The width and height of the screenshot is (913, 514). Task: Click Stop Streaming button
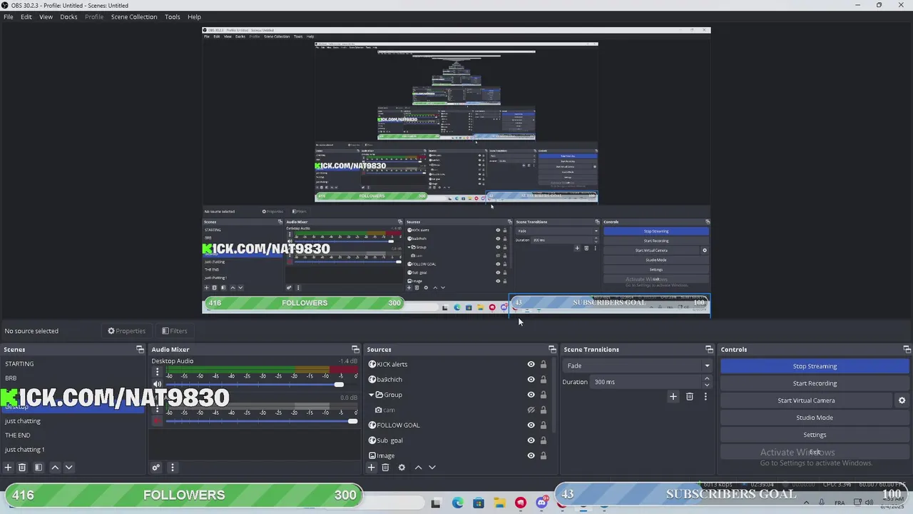815,366
